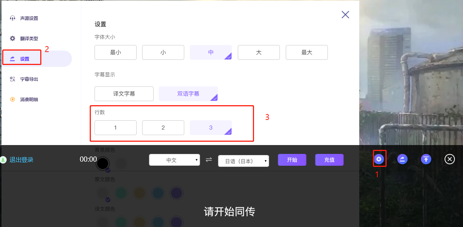Image resolution: width=463 pixels, height=227 pixels.
Task: Close the settings dialog with X
Action: point(345,15)
